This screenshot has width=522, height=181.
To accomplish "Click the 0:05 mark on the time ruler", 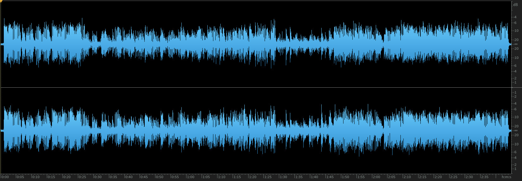I will [20, 177].
